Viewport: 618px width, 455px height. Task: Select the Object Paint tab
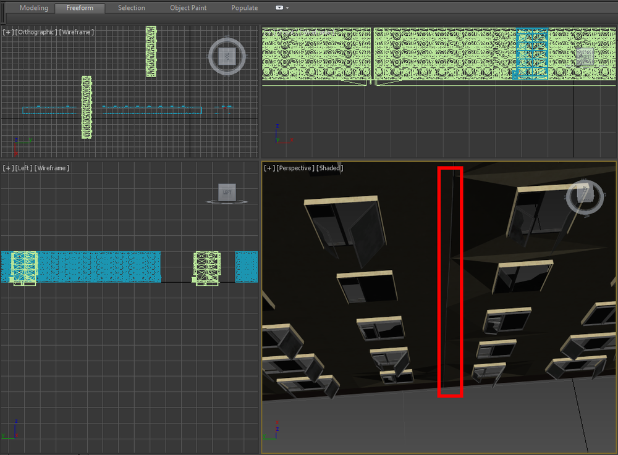(188, 8)
